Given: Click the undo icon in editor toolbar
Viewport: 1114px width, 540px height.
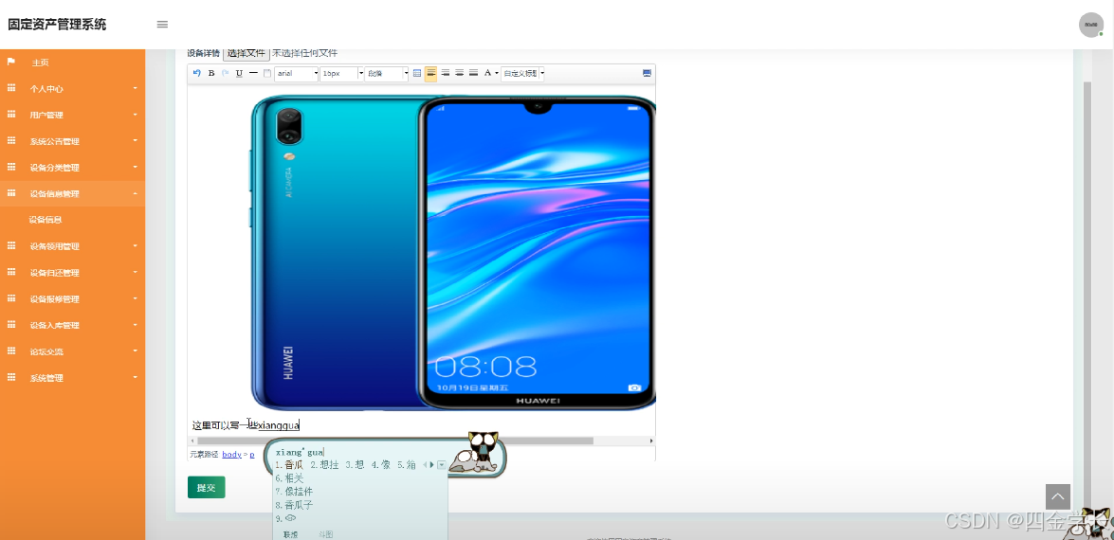Looking at the screenshot, I should point(197,73).
